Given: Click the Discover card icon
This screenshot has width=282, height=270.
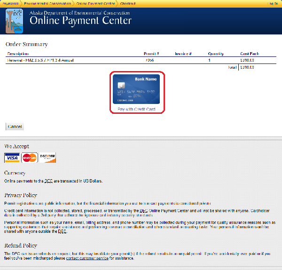Looking at the screenshot, I should coord(47,158).
